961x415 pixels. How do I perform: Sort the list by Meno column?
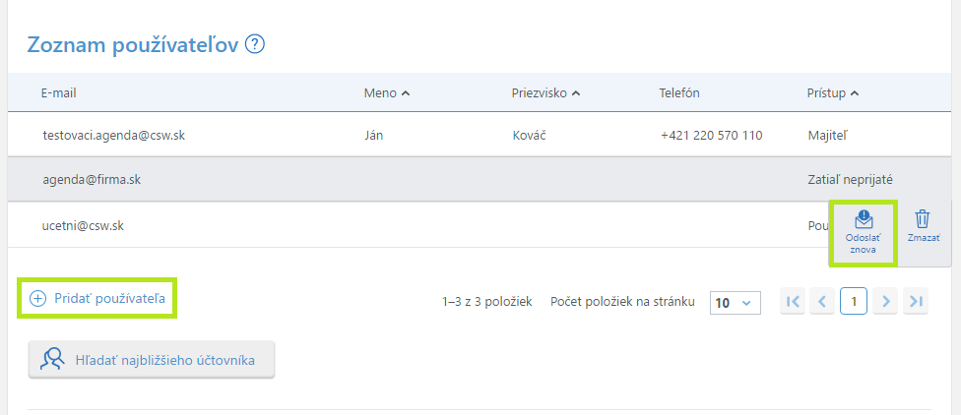(386, 93)
